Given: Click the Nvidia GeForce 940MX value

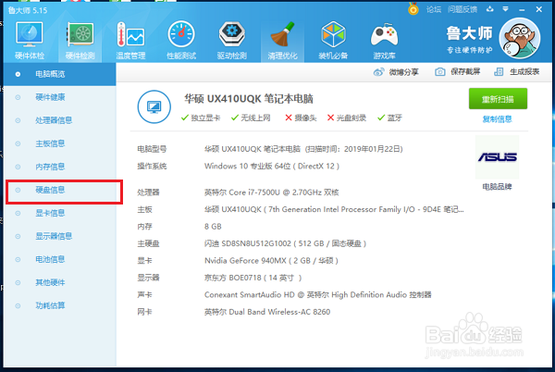Looking at the screenshot, I should click(271, 261).
